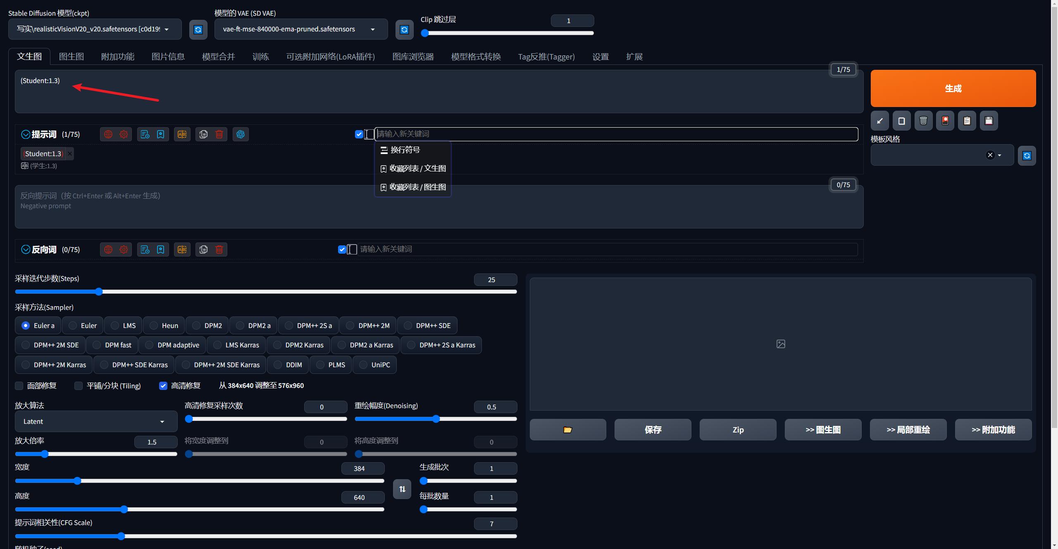The image size is (1058, 549).
Task: Choose 换行符号 from the popup menu
Action: pyautogui.click(x=405, y=150)
